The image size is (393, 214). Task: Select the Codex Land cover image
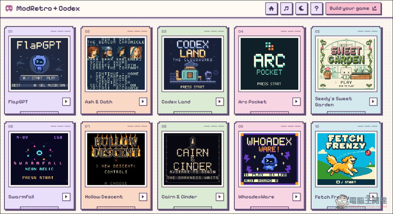coord(193,64)
